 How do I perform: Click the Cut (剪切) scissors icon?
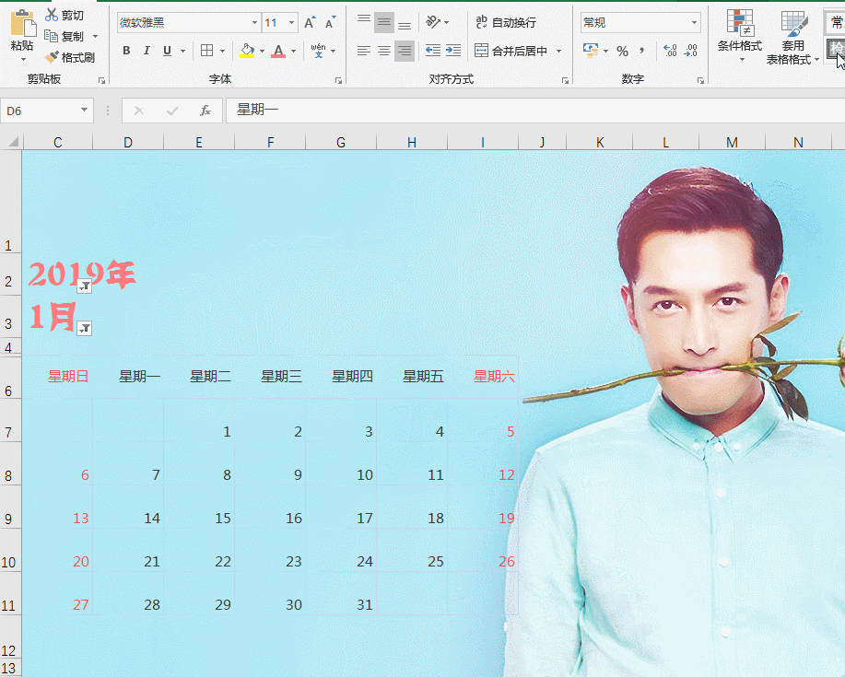[52, 15]
